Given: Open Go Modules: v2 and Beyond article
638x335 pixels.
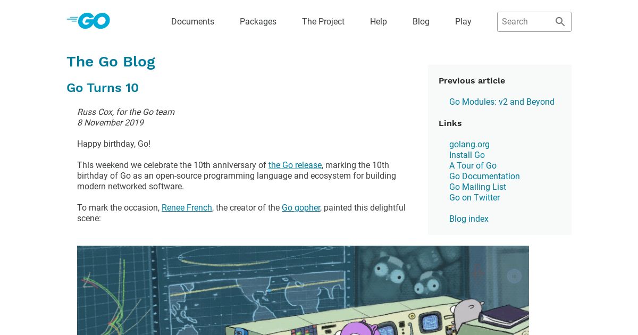Looking at the screenshot, I should [502, 102].
